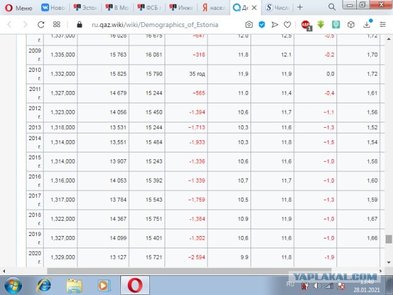The height and width of the screenshot is (295, 393).
Task: Close the active Demographics tab
Action: point(254,8)
